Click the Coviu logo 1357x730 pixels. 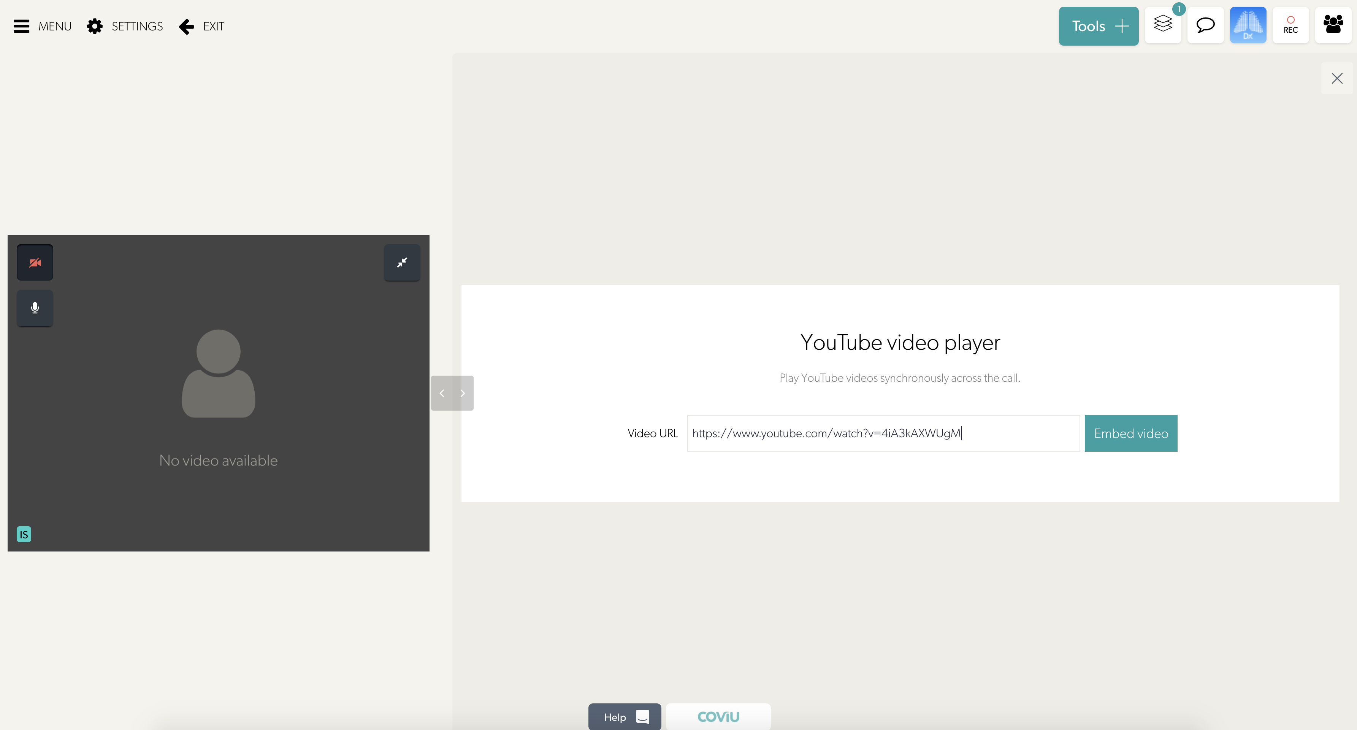(x=718, y=717)
